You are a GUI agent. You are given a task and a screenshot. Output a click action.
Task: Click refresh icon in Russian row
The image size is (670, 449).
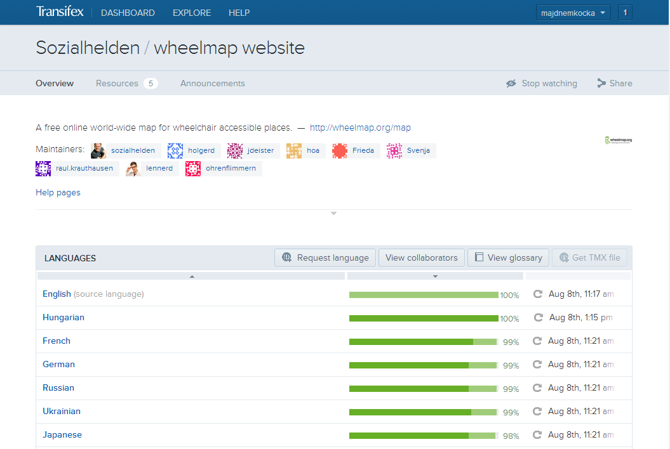537,388
